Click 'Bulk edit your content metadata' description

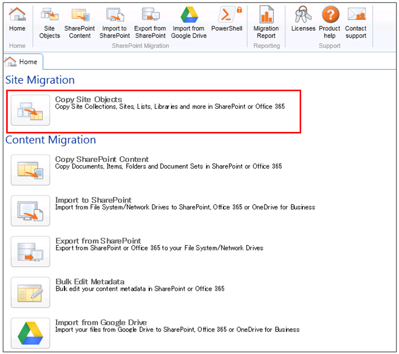point(140,289)
